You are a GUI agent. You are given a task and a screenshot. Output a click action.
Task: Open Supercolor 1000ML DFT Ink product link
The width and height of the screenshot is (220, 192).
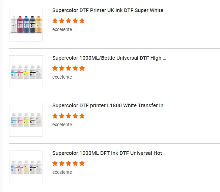tap(109, 153)
